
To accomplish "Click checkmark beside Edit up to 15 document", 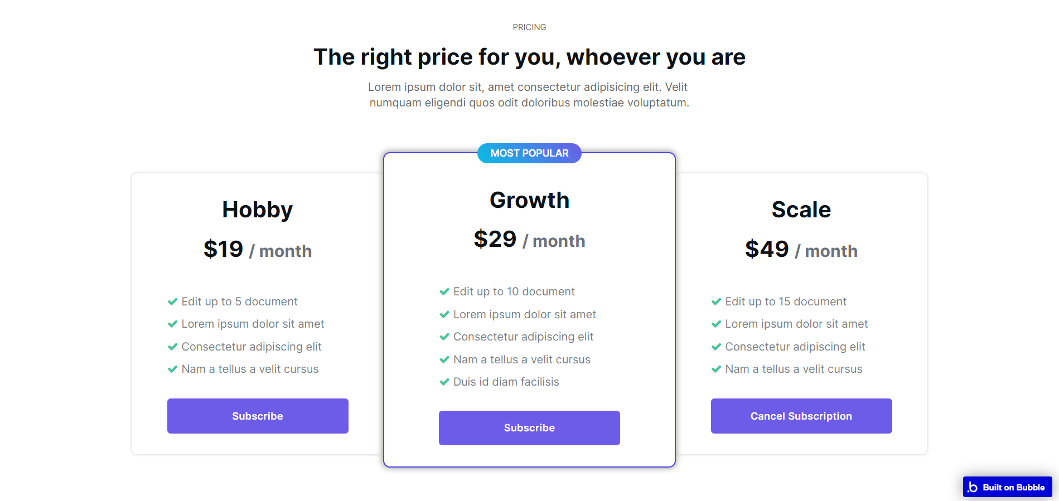I will click(x=716, y=301).
